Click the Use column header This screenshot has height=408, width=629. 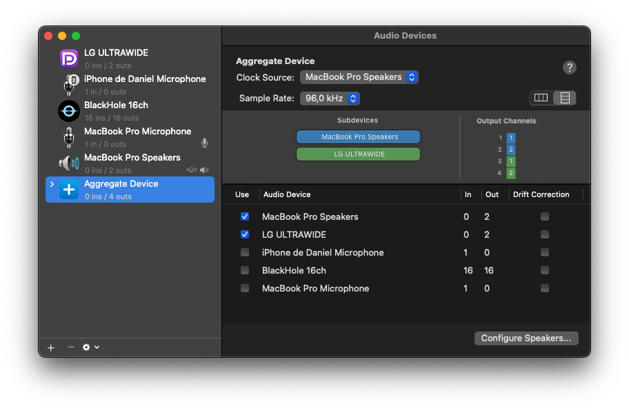[x=242, y=194]
